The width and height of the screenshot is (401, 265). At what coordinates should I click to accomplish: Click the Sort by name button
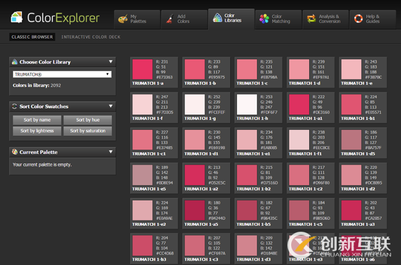[x=37, y=120]
